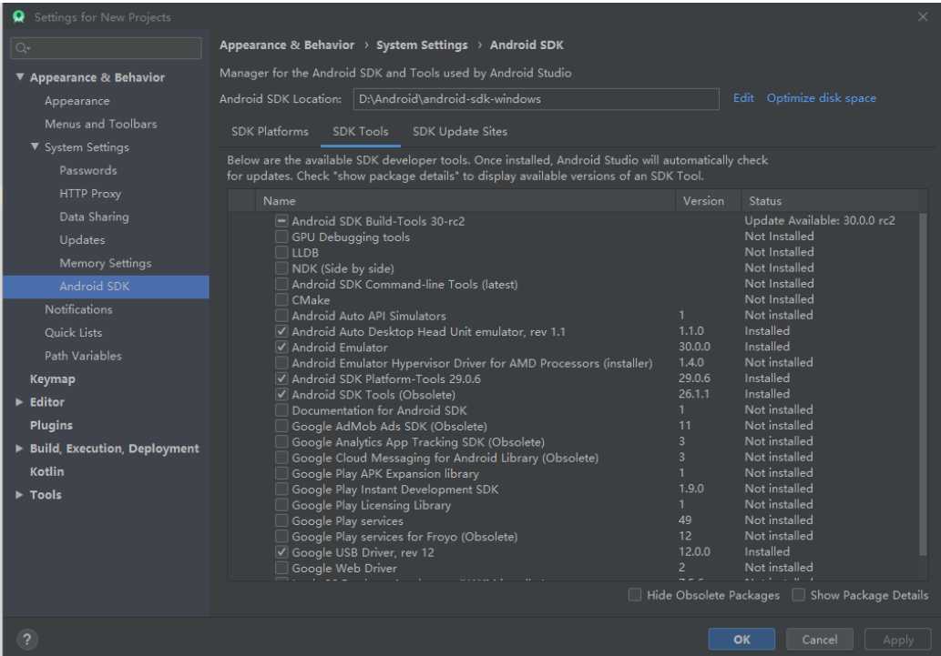The height and width of the screenshot is (656, 941).
Task: Click version 30.0.0 of Android Emulator
Action: click(694, 347)
